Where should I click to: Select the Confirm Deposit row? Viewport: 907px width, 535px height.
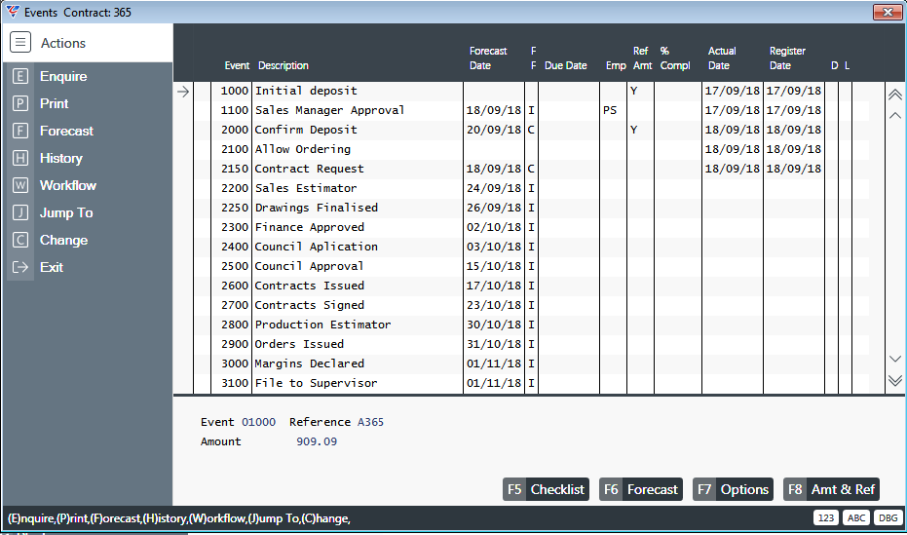[530, 131]
